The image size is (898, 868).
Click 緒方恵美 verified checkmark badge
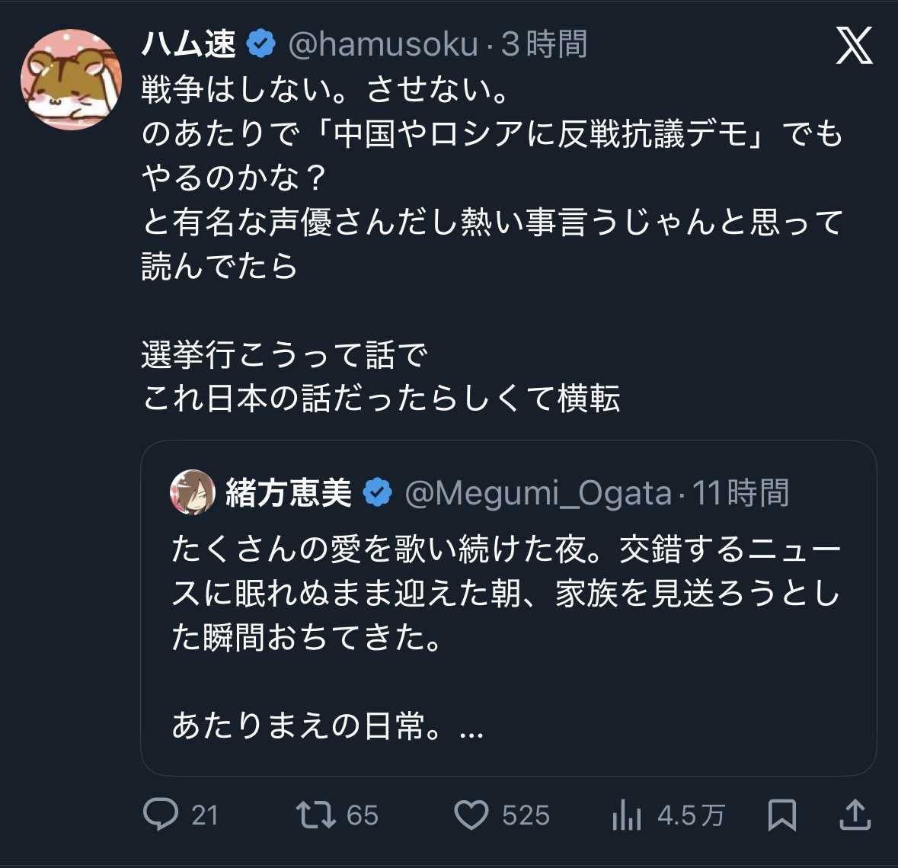377,493
